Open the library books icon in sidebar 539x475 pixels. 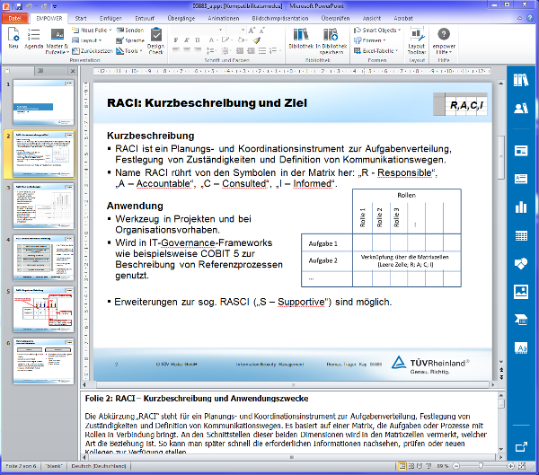[x=521, y=82]
